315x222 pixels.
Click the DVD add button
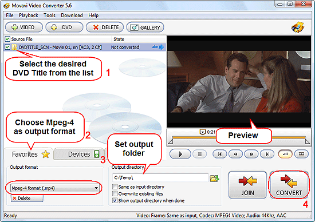(x=64, y=27)
